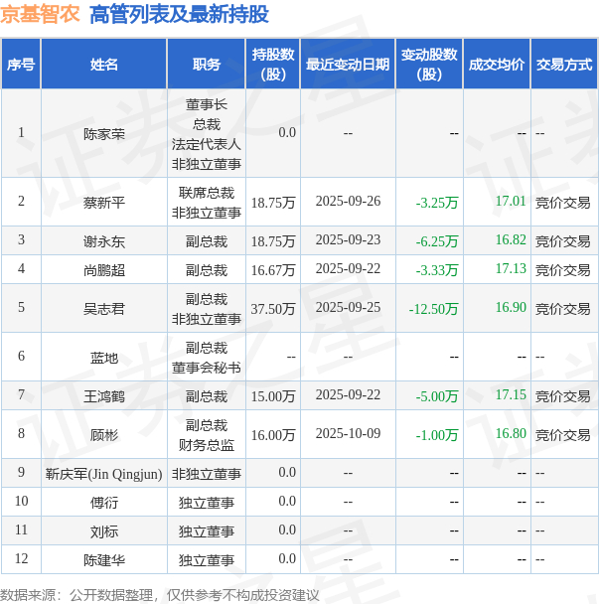The height and width of the screenshot is (604, 599).
Task: Click the 姓名 column header
Action: click(x=104, y=64)
